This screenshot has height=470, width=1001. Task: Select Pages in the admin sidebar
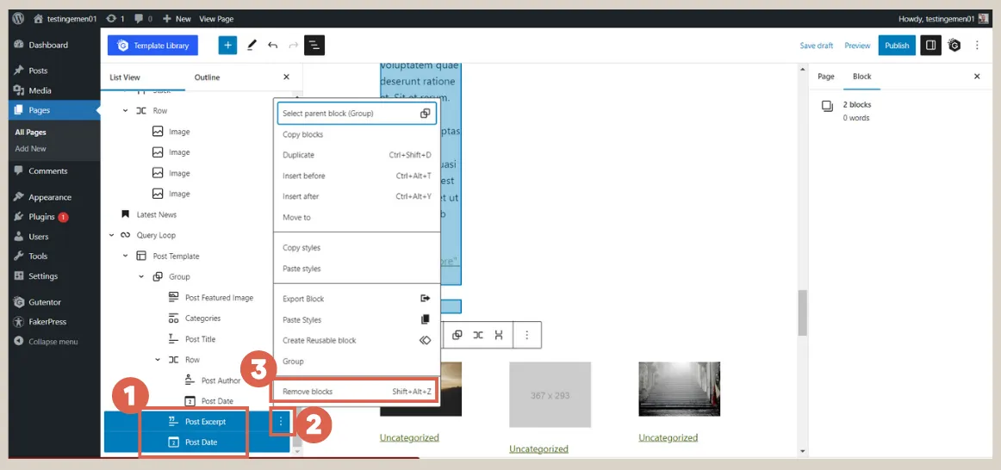click(x=54, y=110)
